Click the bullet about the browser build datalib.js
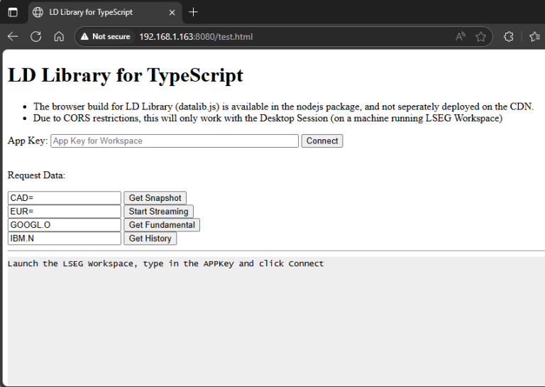Screen dimensions: 545x387 (x=283, y=107)
